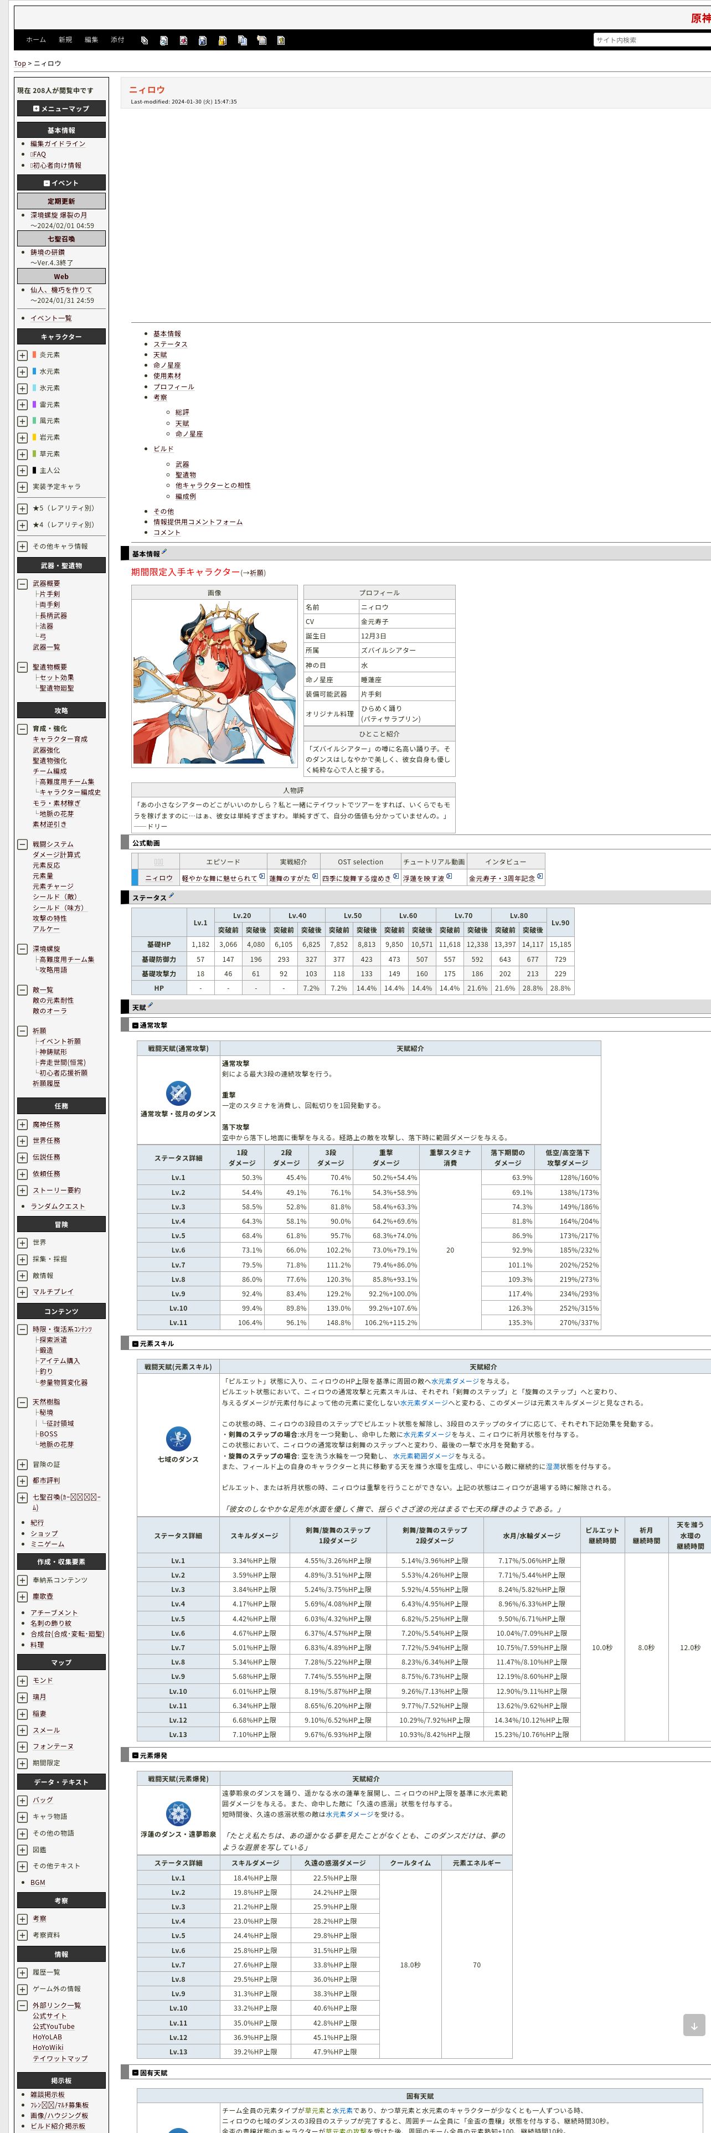Click the page-list icon with sparkle
711x2133 pixels.
click(261, 40)
